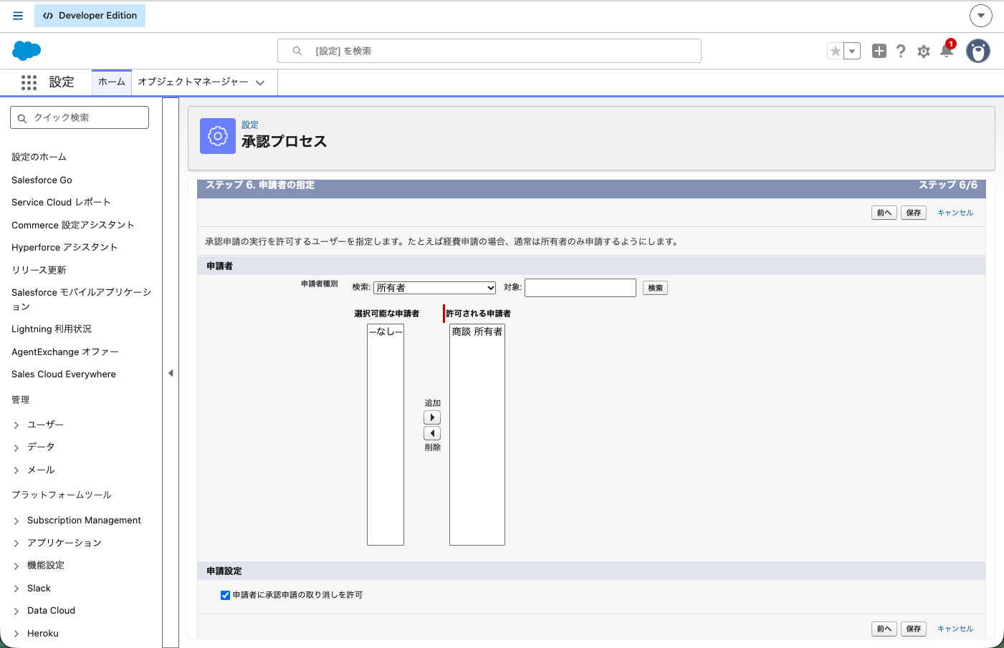1004x648 pixels.
Task: Click the top 前へ button
Action: pyautogui.click(x=884, y=213)
